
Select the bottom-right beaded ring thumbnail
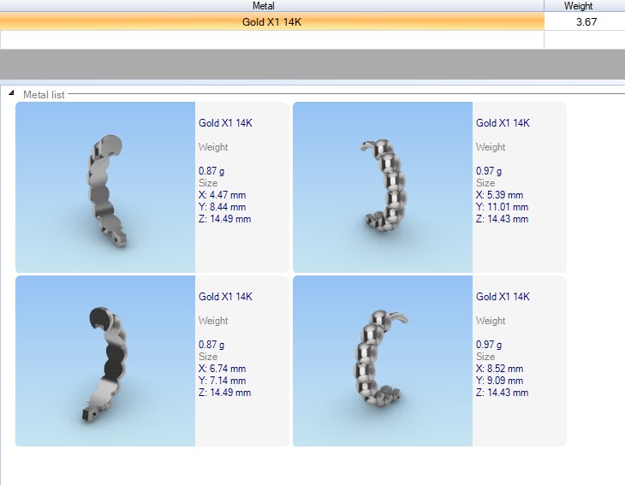coord(383,361)
